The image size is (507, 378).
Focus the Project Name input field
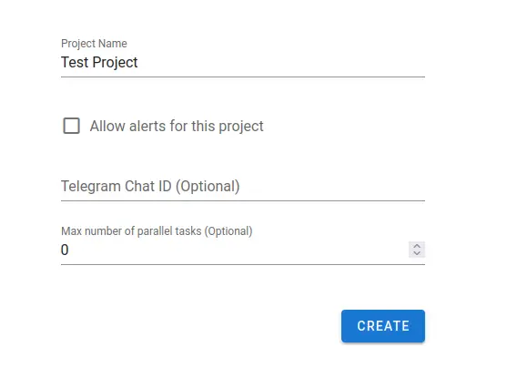pyautogui.click(x=243, y=63)
